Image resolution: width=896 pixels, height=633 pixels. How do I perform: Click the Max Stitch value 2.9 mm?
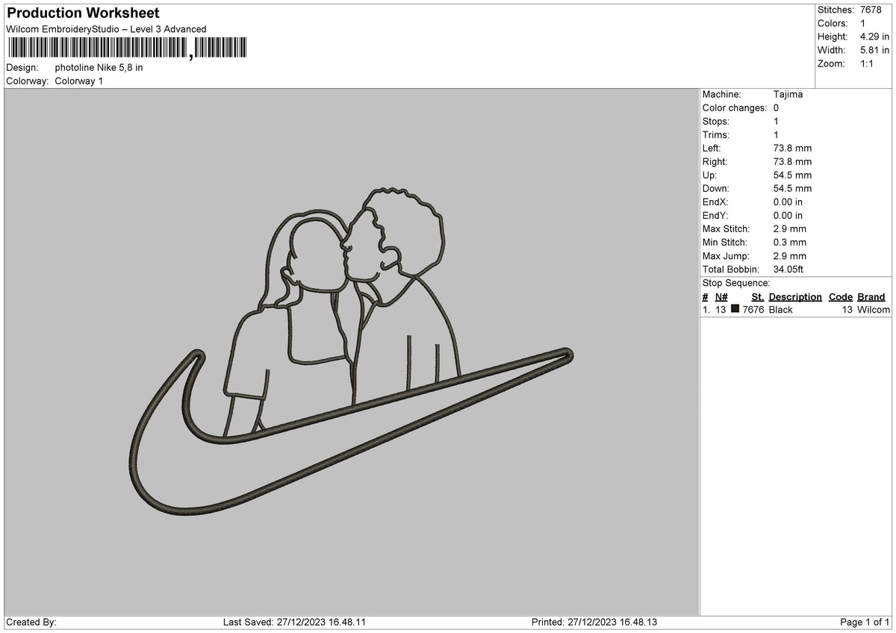point(790,229)
